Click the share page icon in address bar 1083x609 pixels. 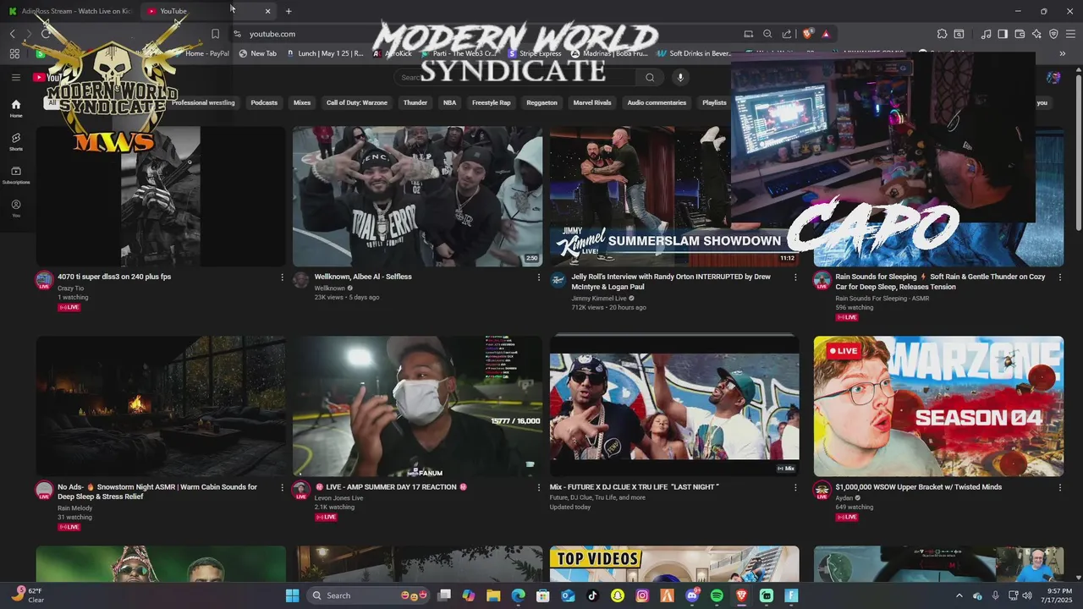click(x=787, y=34)
